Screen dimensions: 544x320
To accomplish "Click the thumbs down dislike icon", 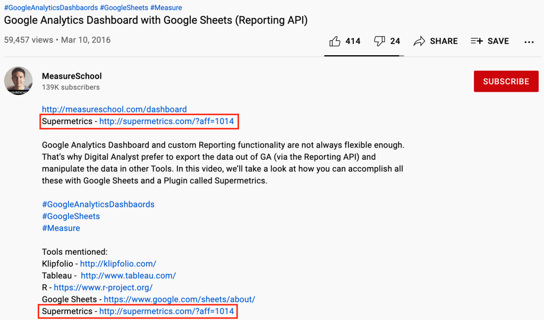I will tap(379, 41).
